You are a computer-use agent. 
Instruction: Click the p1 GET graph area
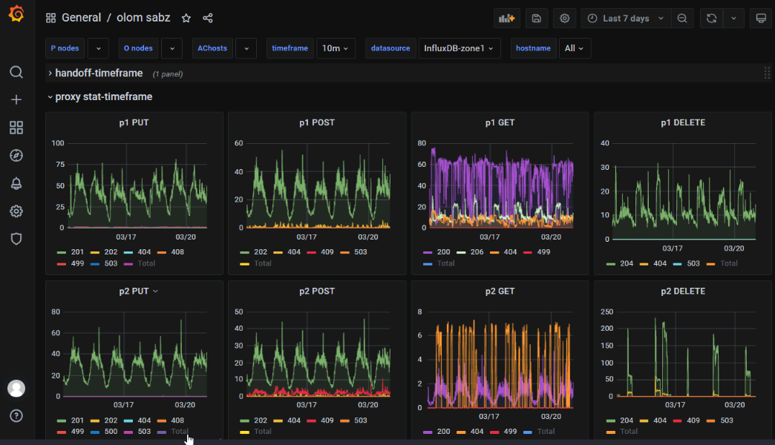(x=501, y=185)
